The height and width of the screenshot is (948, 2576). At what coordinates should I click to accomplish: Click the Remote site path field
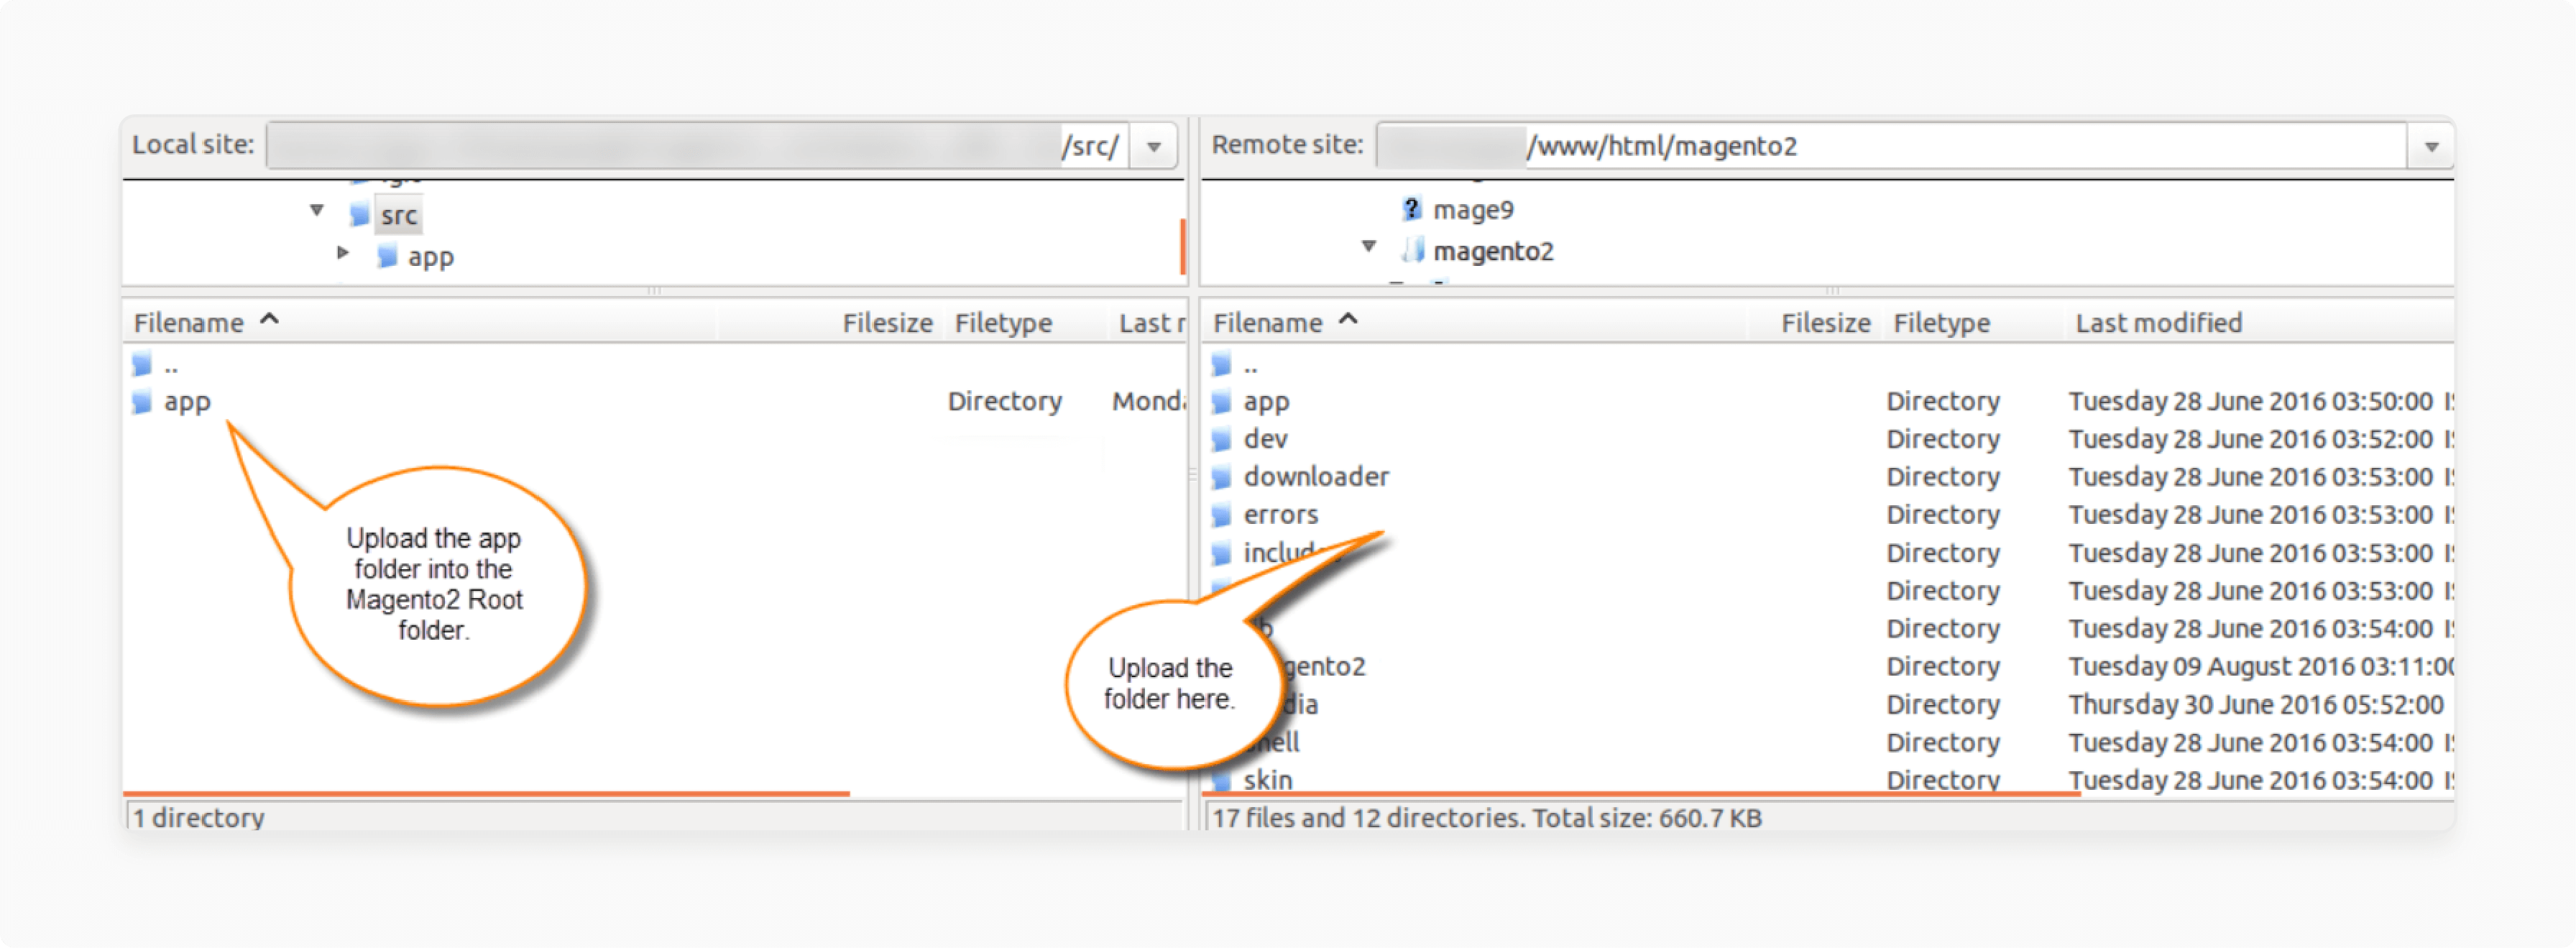(1892, 146)
